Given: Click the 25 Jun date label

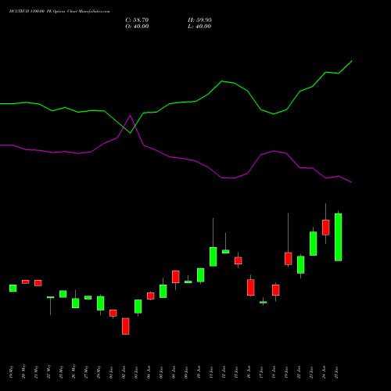Looking at the screenshot, I should (336, 372).
